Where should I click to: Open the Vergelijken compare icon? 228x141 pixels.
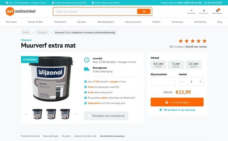[191, 12]
